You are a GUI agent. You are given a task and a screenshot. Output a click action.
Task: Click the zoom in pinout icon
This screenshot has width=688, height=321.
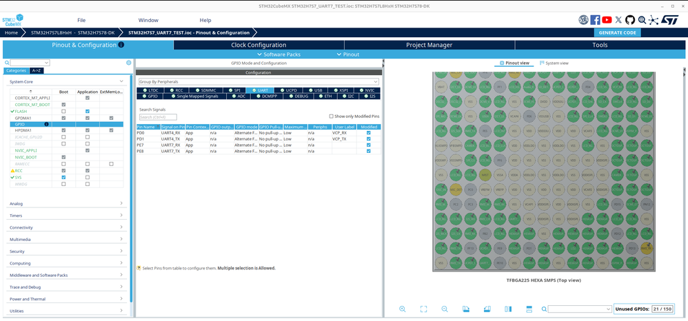click(403, 309)
